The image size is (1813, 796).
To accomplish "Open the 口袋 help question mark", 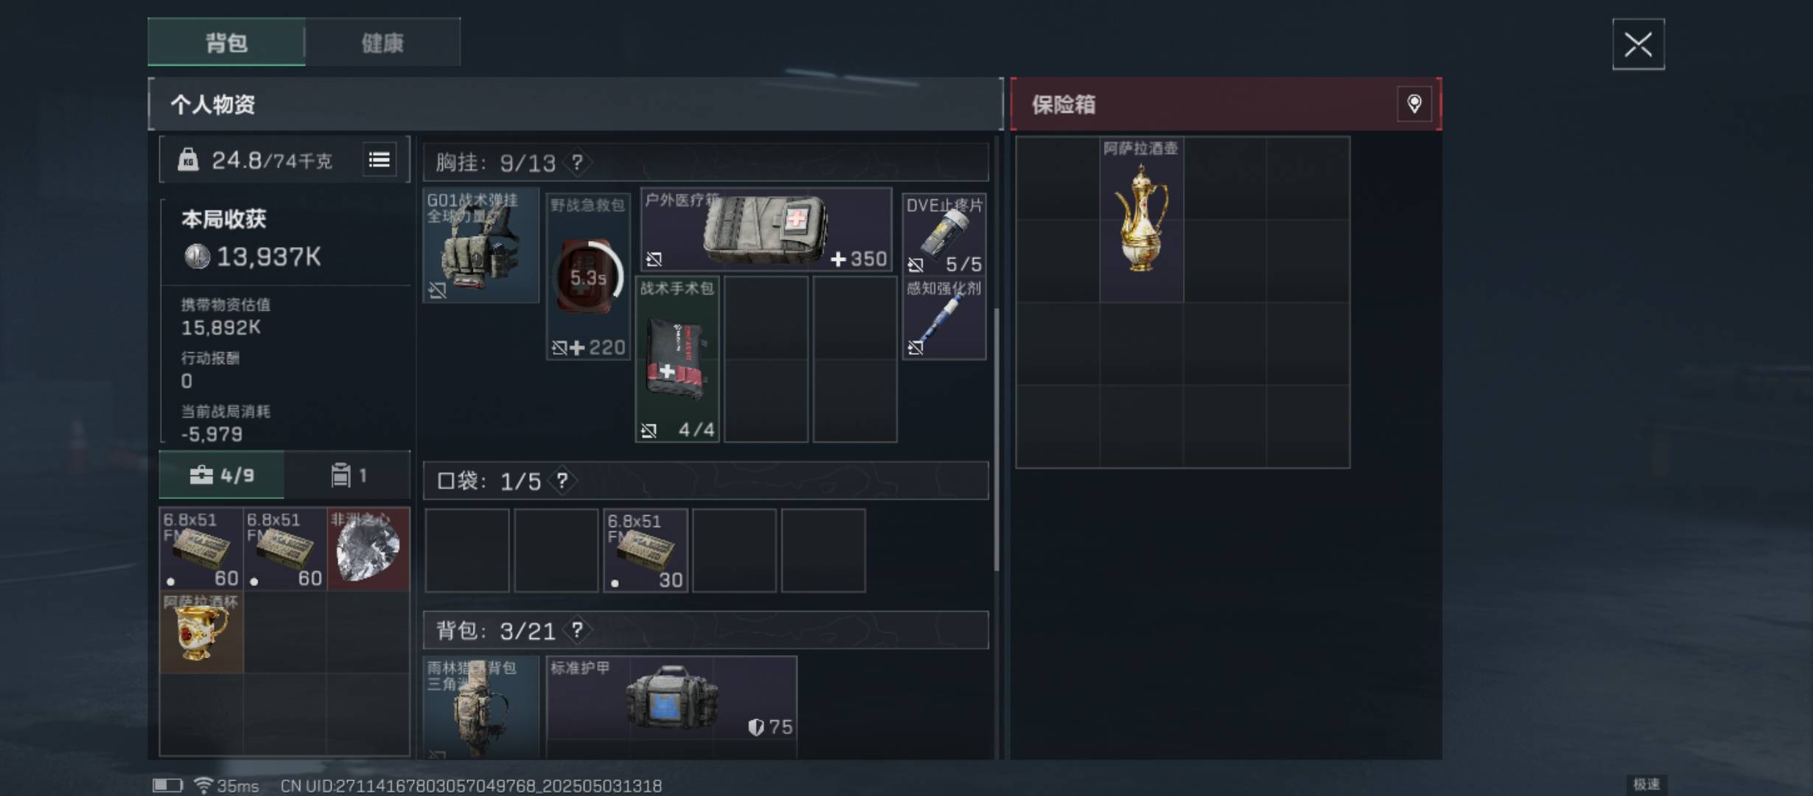I will click(562, 481).
